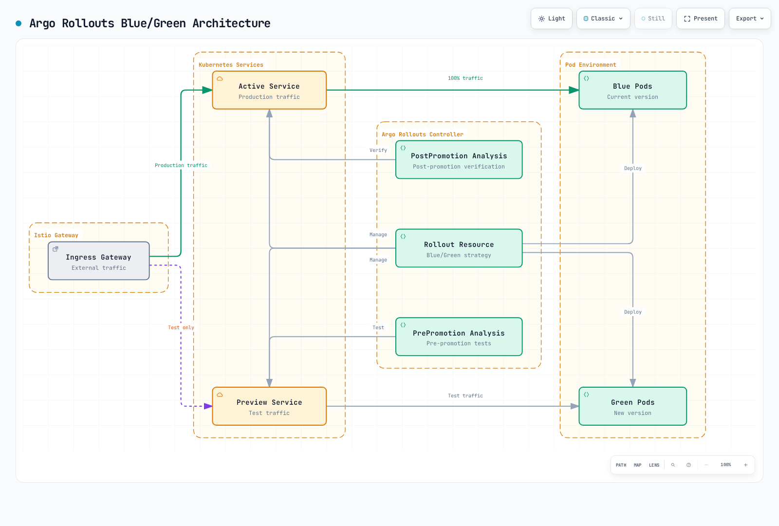
Task: Open diagram search magnifier icon
Action: [x=673, y=465]
